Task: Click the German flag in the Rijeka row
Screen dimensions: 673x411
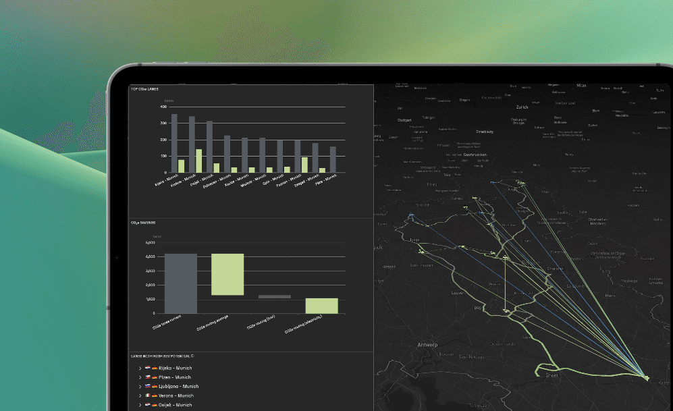Action: (154, 368)
